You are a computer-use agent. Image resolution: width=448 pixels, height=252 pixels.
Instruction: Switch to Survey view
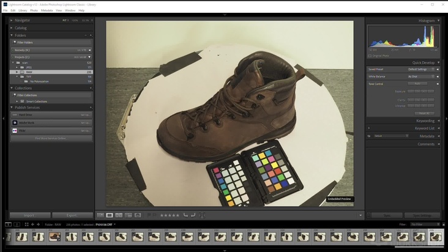tap(129, 215)
